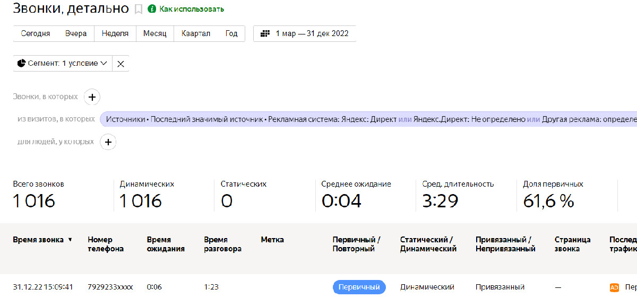Click the 'Доля первичных' value 61,6 %
The width and height of the screenshot is (637, 298).
pos(549,201)
